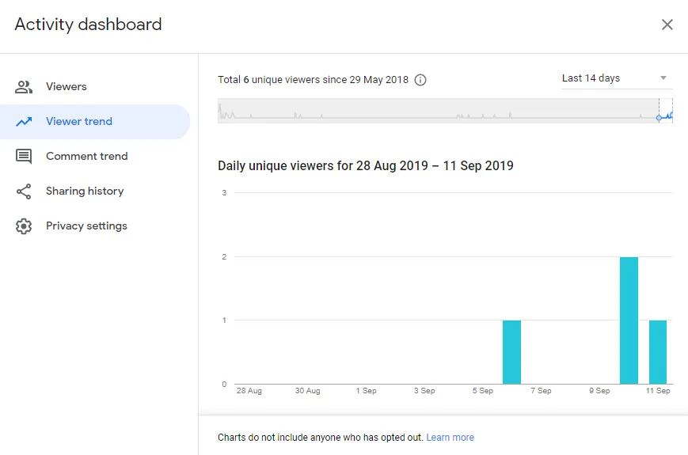Click the Comment trend speech icon
The width and height of the screenshot is (688, 455).
pos(24,157)
